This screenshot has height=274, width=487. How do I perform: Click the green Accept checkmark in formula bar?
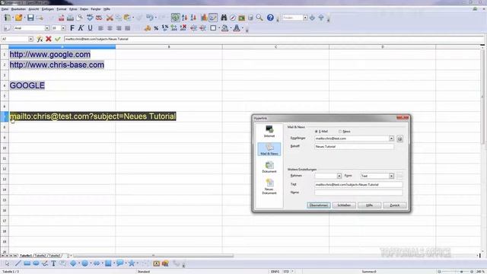[x=58, y=39]
